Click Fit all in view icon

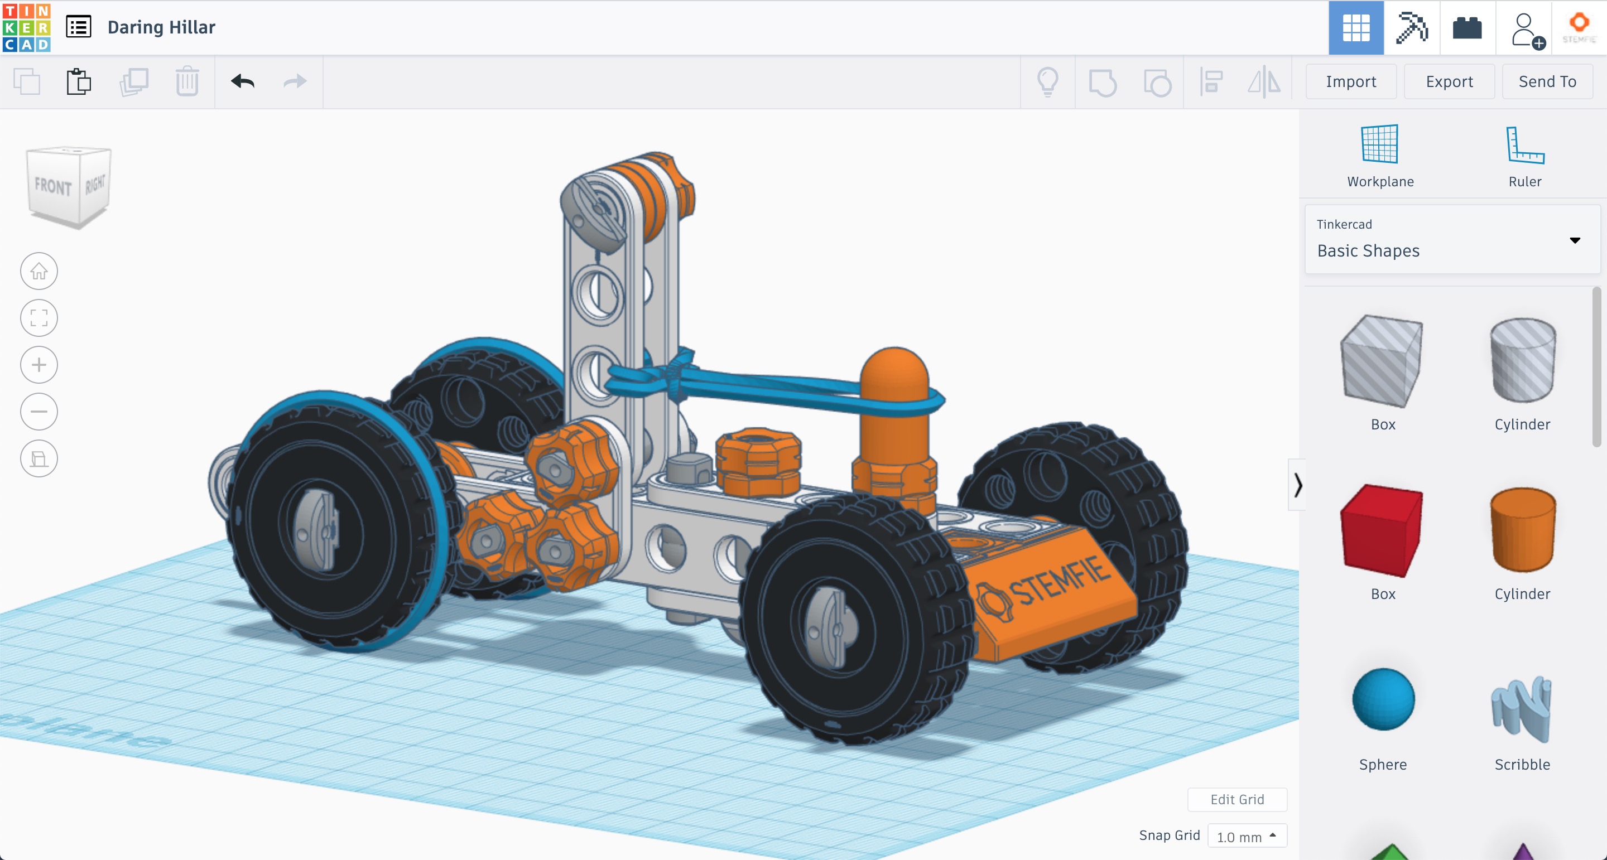point(39,318)
